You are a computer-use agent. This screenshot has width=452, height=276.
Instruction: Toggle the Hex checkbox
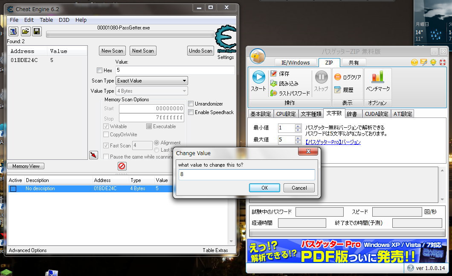click(x=100, y=70)
